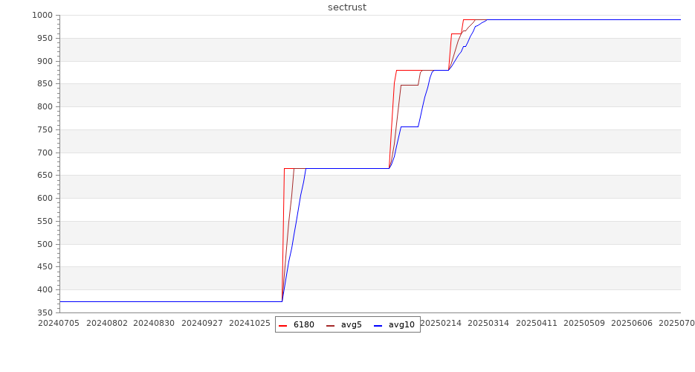Click y-axis label 950

[45, 38]
